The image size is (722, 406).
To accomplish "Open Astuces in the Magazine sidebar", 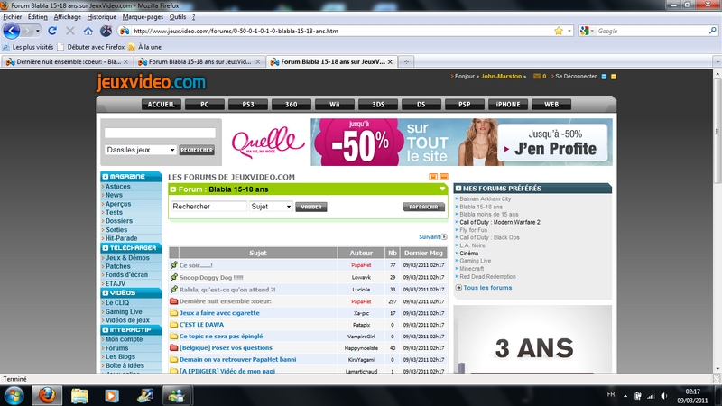I will click(x=118, y=187).
